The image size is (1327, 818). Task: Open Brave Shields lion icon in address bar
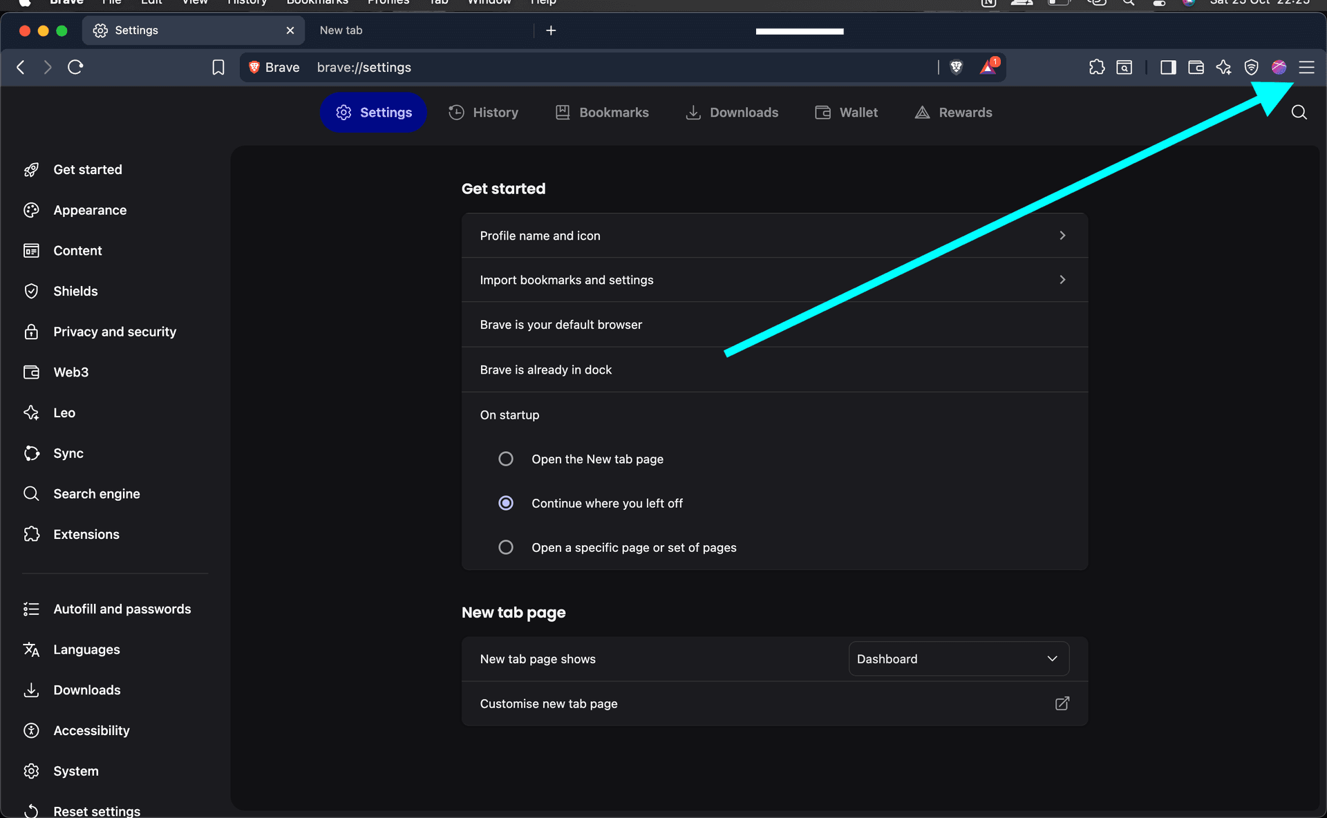click(957, 67)
